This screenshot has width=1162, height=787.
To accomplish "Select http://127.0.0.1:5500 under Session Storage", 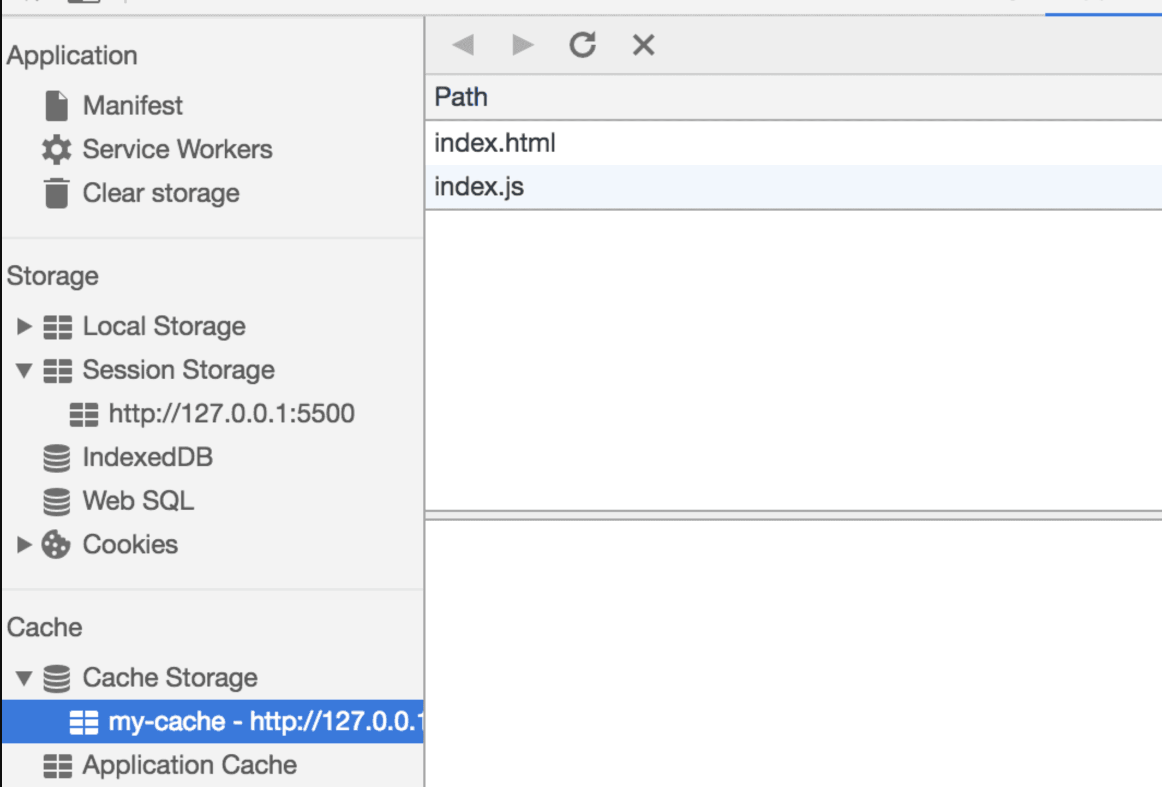I will point(231,414).
